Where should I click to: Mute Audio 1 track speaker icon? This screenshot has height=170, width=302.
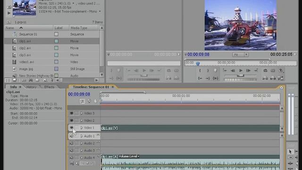(71, 136)
